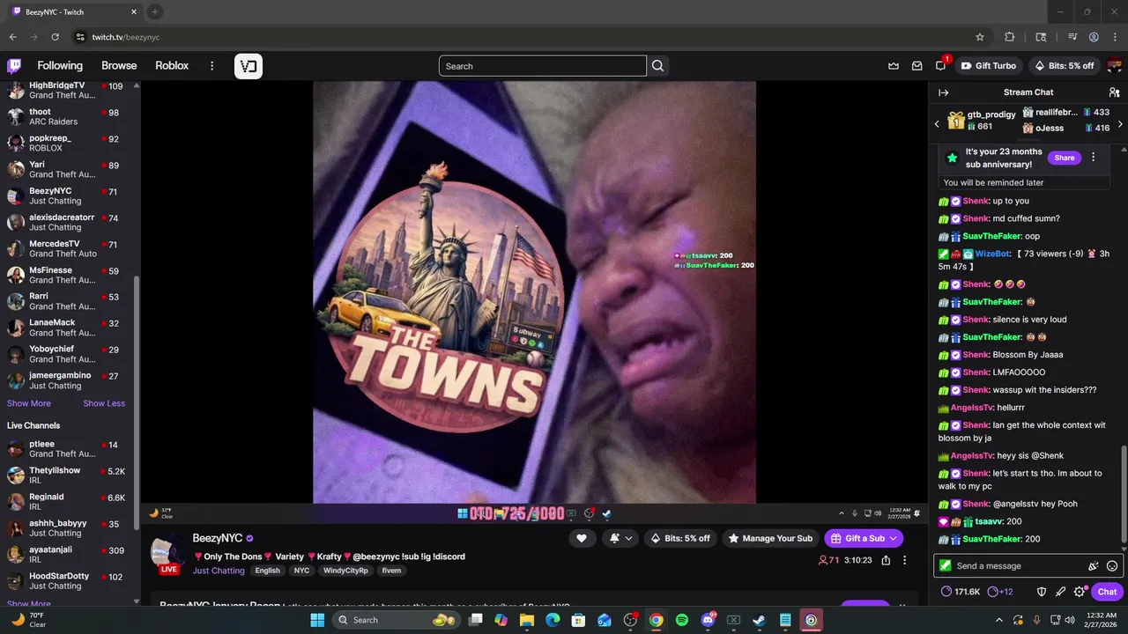Show next gifter leaderboard entry

point(1120,124)
